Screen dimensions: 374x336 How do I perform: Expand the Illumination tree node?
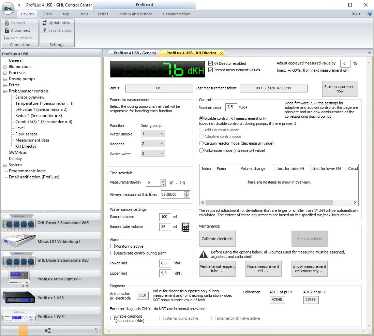pyautogui.click(x=5, y=67)
